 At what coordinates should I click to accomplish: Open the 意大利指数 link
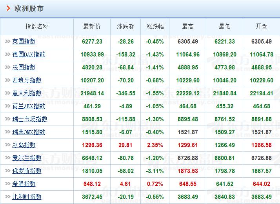point(27,93)
